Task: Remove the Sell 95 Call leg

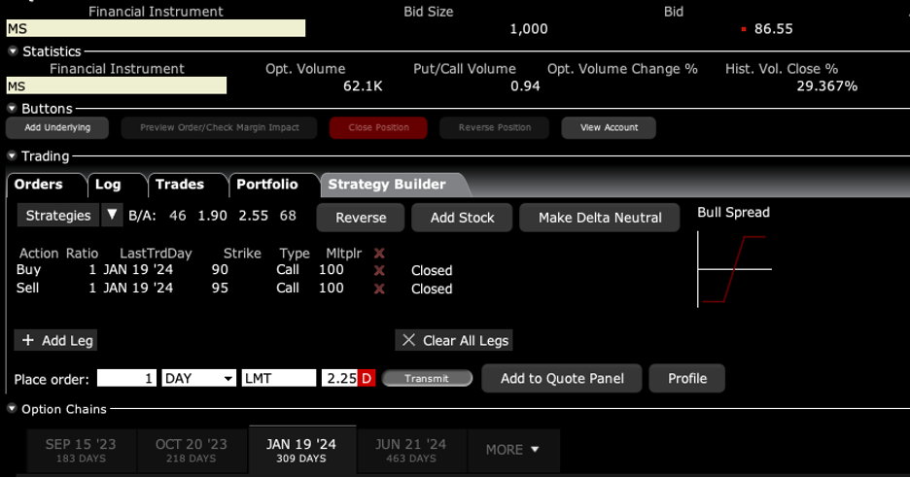Action: coord(379,289)
